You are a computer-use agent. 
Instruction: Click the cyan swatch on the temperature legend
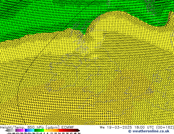pos(33,130)
